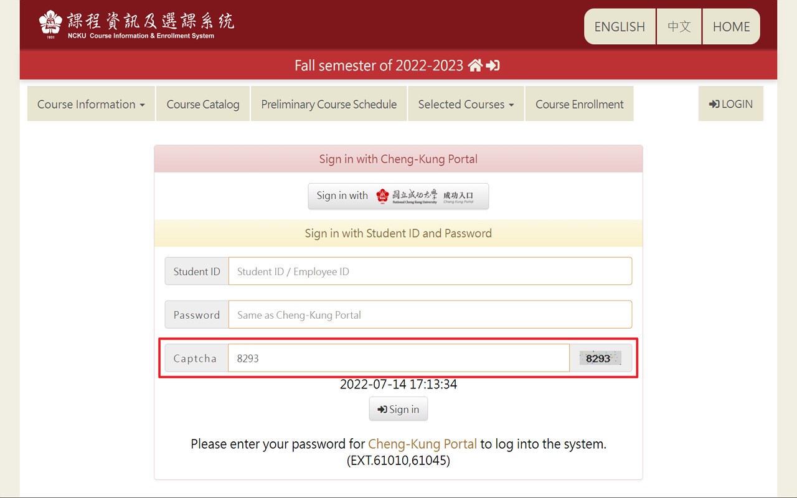Click the home icon beside semester title
797x498 pixels.
[x=475, y=65]
